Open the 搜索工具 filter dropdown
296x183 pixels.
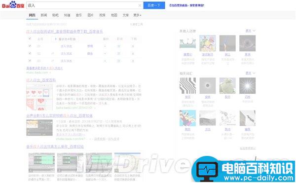pyautogui.click(x=137, y=24)
